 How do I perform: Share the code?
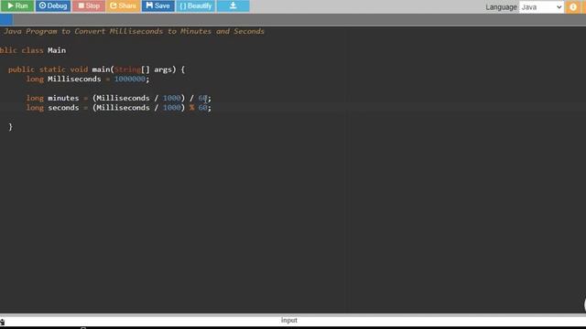[x=123, y=6]
